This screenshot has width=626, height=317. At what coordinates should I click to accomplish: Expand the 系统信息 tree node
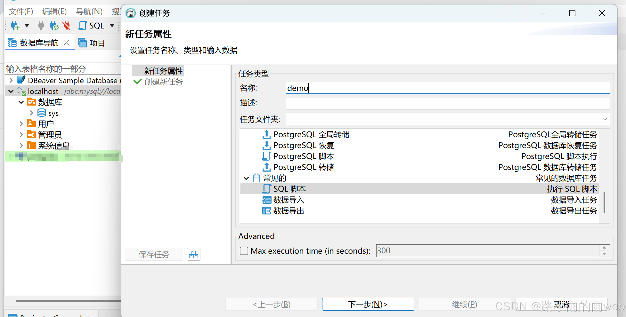pyautogui.click(x=21, y=146)
